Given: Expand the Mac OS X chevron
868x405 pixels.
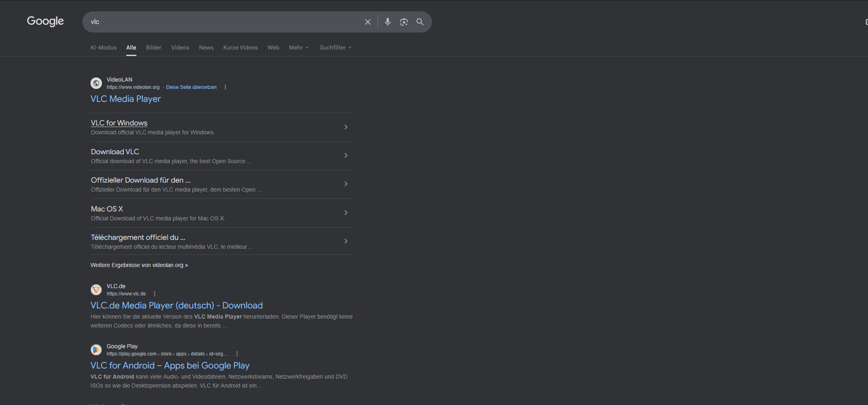Looking at the screenshot, I should pos(346,213).
